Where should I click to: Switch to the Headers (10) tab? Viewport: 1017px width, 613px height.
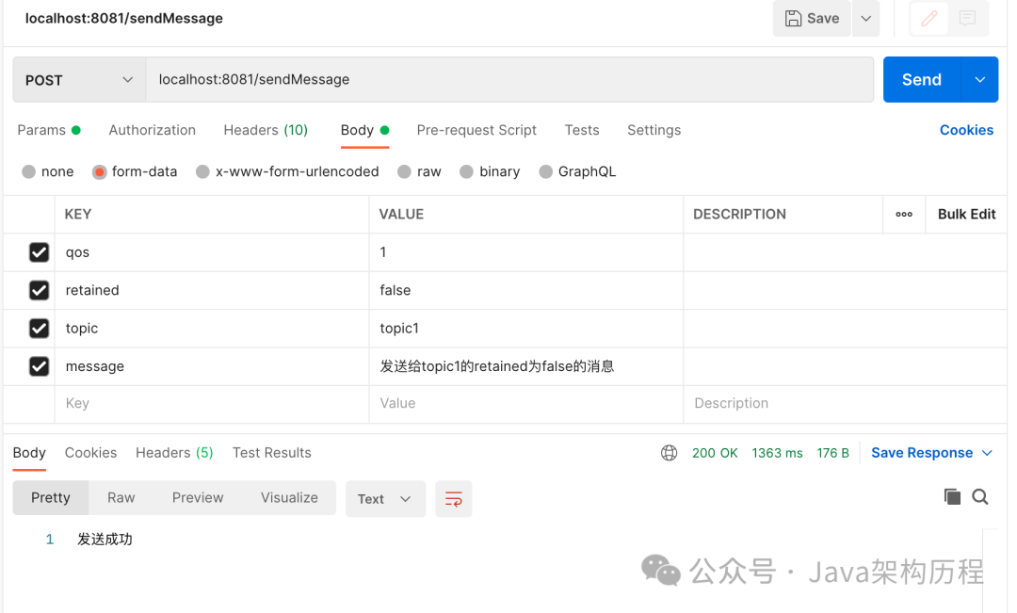(266, 130)
